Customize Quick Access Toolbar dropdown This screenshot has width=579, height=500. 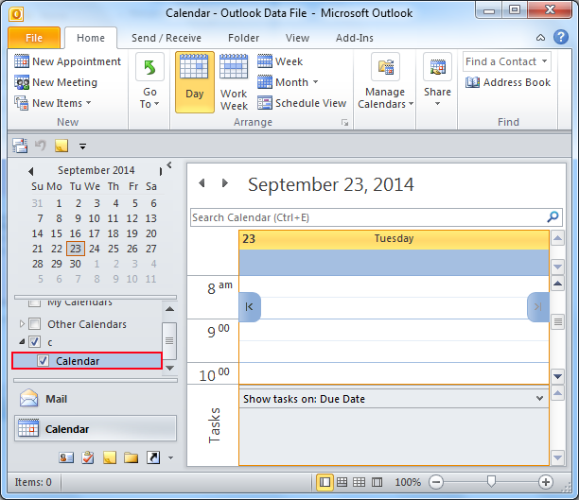coord(82,147)
